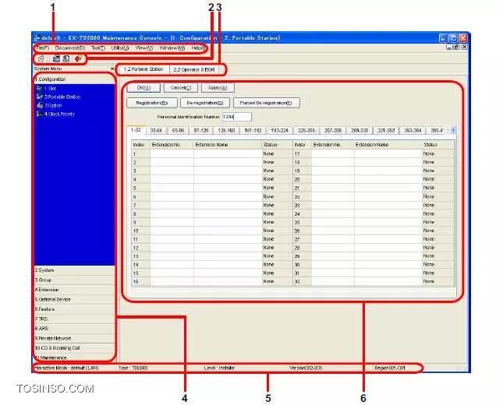Viewport: 503px width, 405px height.
Task: Open the Help menu
Action: point(199,48)
